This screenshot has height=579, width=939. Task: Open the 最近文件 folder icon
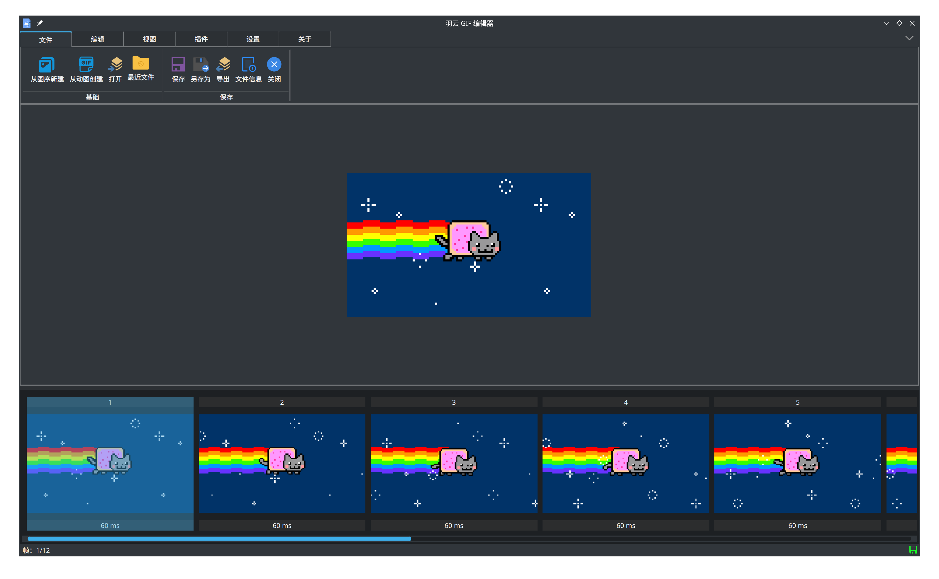[x=140, y=63]
